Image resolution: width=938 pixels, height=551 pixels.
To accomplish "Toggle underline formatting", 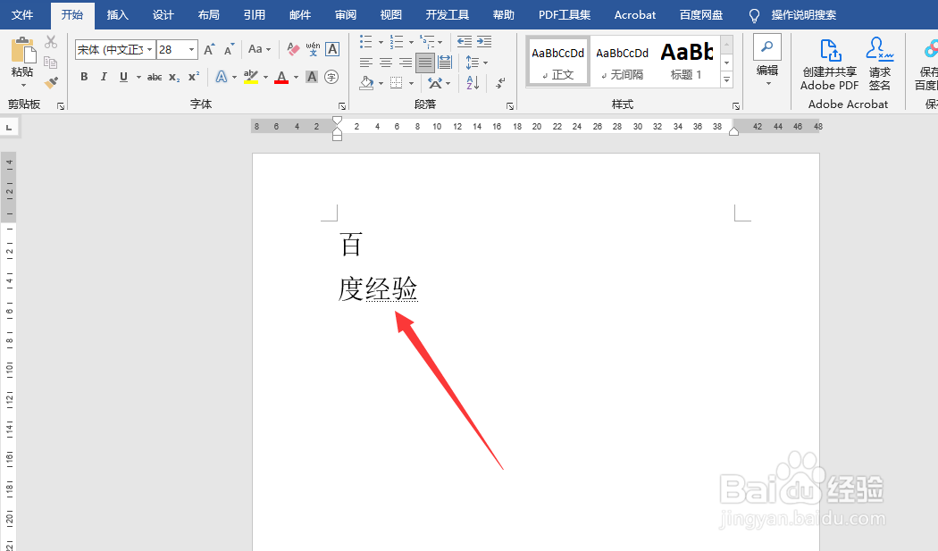I will [124, 77].
